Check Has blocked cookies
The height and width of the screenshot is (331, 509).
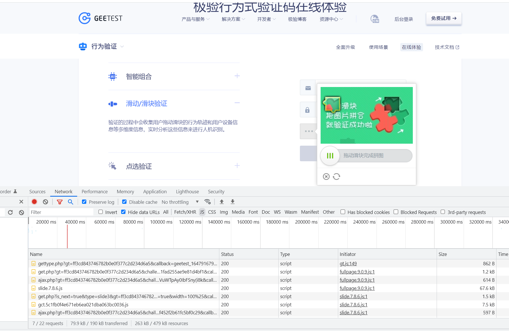343,212
